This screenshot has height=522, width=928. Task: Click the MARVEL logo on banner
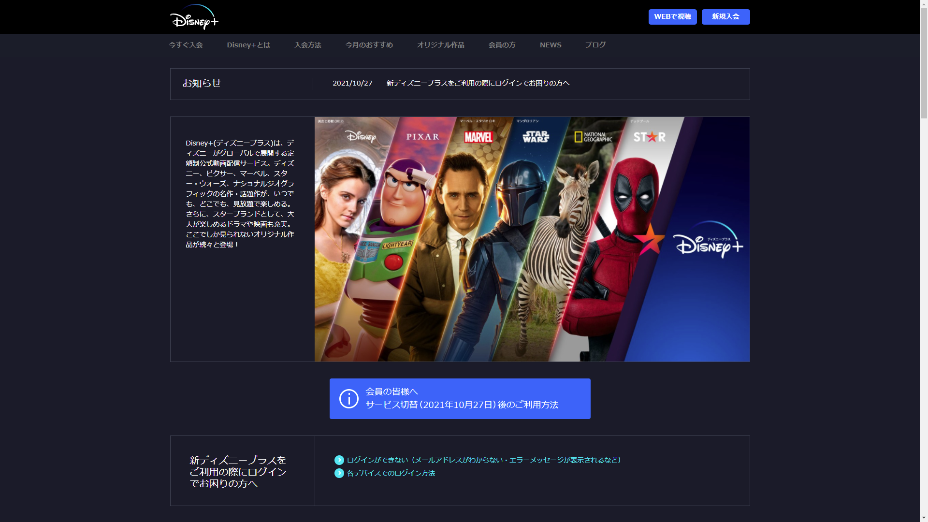pyautogui.click(x=478, y=137)
